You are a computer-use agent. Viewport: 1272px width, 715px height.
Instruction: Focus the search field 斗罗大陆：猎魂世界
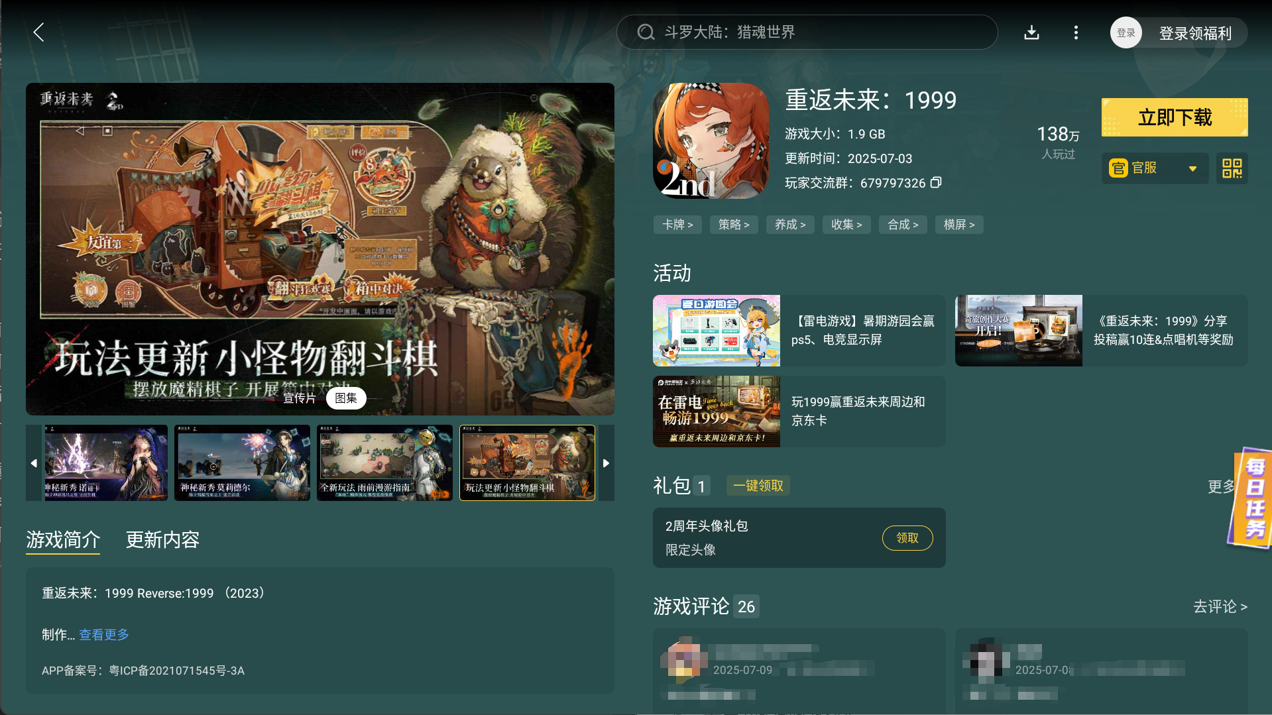click(x=807, y=32)
